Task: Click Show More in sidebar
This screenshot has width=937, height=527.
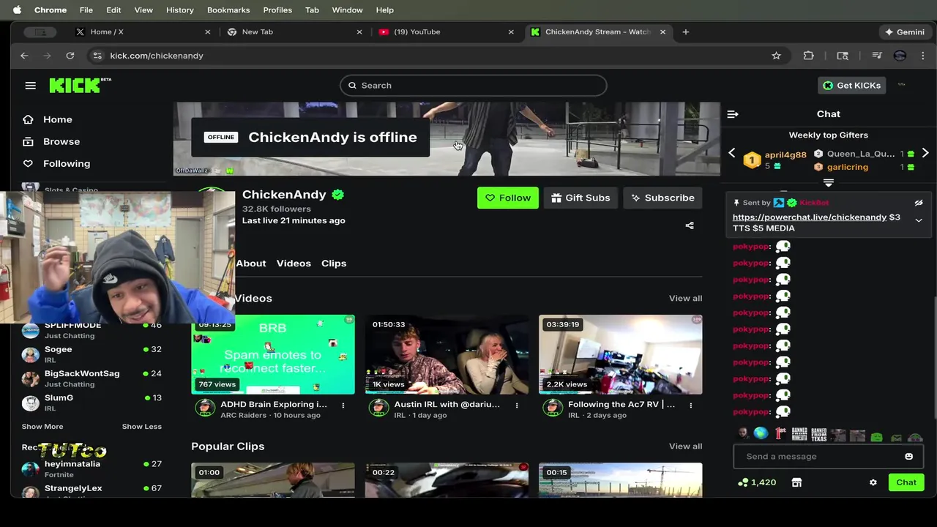Action: pyautogui.click(x=42, y=427)
